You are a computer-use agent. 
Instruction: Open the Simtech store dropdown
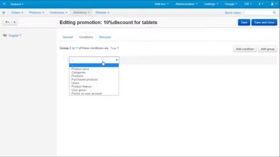click(17, 4)
